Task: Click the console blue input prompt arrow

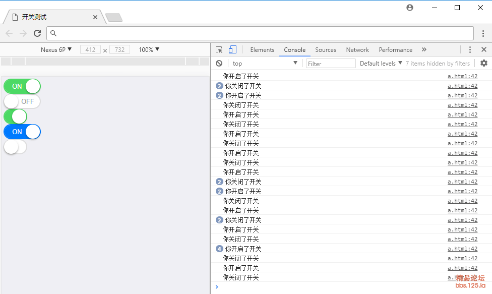Action: (x=217, y=286)
